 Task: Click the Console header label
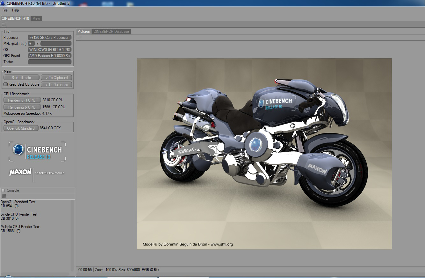pyautogui.click(x=13, y=190)
